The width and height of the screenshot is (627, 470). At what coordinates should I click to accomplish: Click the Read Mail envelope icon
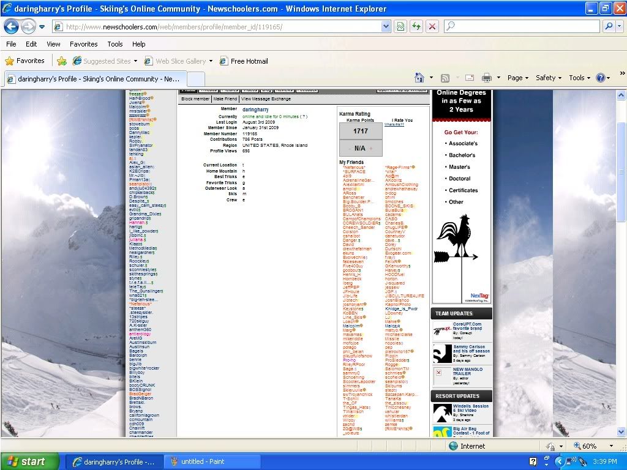pos(470,78)
